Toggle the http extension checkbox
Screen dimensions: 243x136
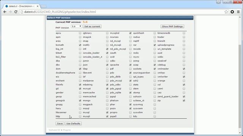pos(80,116)
